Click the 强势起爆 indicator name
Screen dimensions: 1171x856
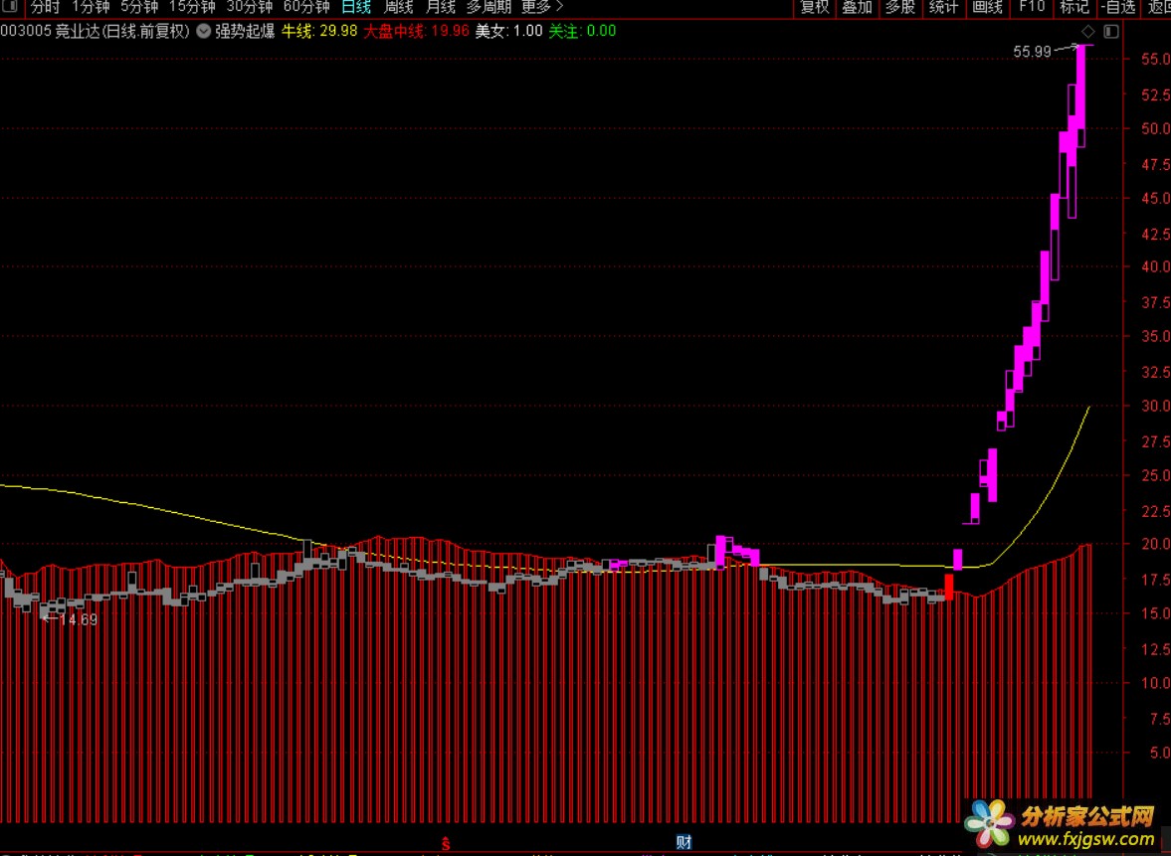coord(245,32)
